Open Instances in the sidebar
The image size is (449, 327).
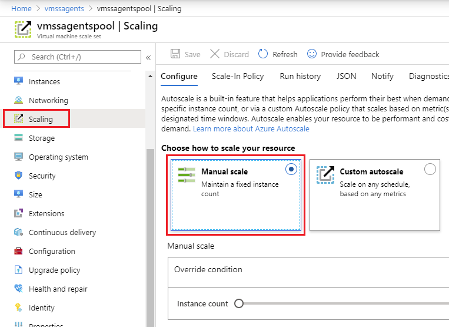[44, 82]
